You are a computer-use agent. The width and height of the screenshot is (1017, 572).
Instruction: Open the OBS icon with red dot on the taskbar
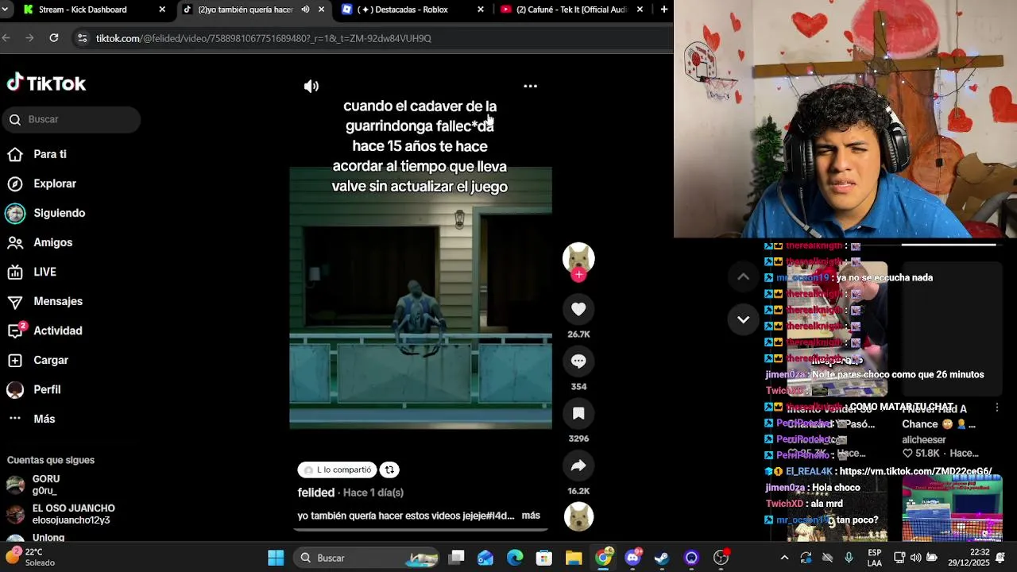(721, 558)
